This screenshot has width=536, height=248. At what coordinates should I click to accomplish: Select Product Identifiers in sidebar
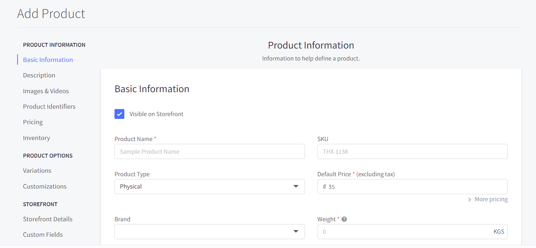point(49,107)
